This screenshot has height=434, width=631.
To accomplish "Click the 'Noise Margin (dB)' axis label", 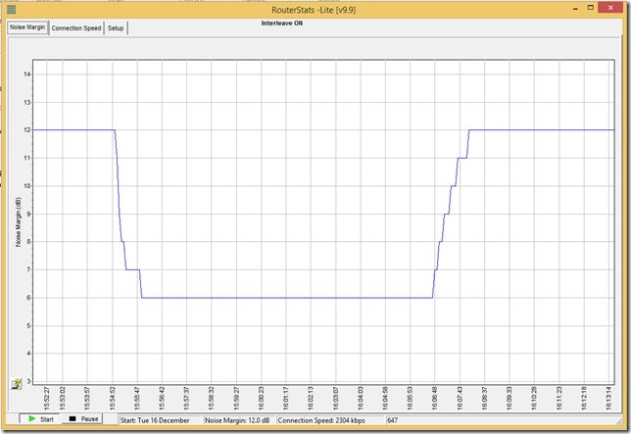I will click(x=18, y=221).
